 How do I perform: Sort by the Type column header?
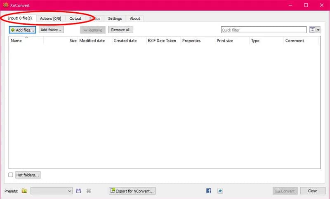(266, 41)
